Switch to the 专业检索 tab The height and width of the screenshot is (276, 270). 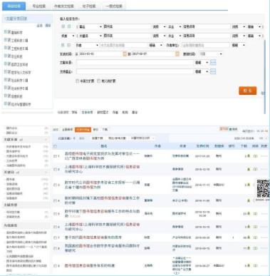(x=39, y=6)
